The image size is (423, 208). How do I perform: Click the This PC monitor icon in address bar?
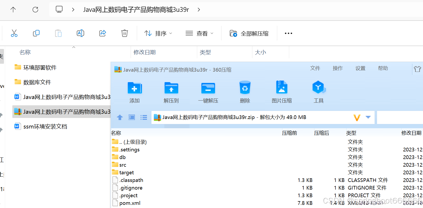point(59,9)
